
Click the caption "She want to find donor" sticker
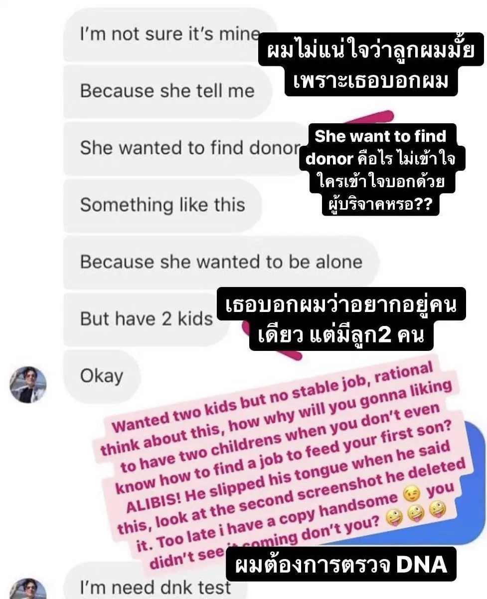pos(380,170)
